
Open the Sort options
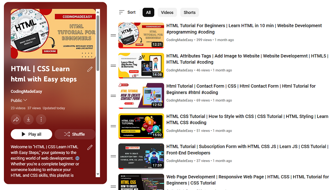[127, 12]
